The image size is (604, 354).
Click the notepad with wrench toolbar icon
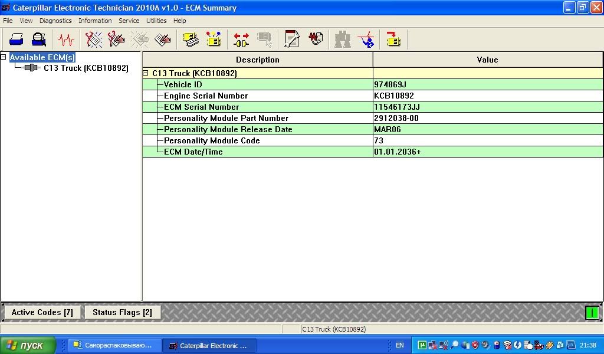click(292, 40)
